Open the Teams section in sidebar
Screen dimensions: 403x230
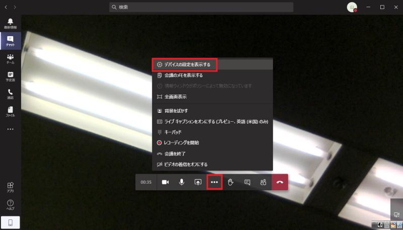point(10,59)
